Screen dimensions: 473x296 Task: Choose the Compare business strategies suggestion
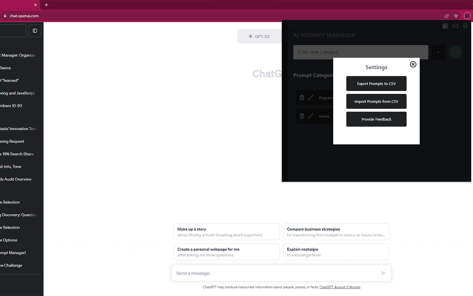pos(336,232)
